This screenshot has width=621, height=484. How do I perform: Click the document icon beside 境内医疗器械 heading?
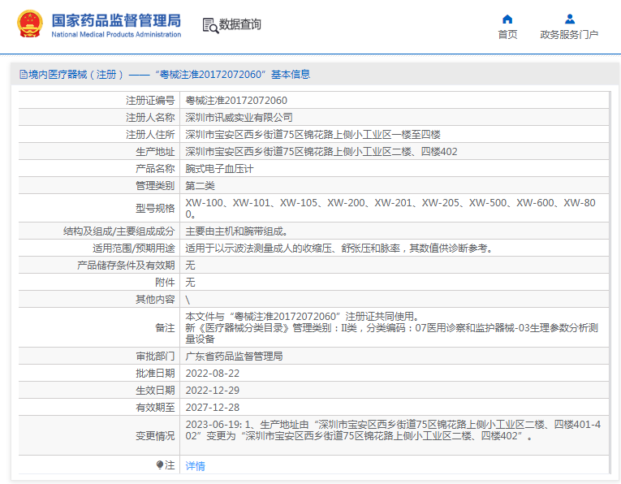(24, 75)
